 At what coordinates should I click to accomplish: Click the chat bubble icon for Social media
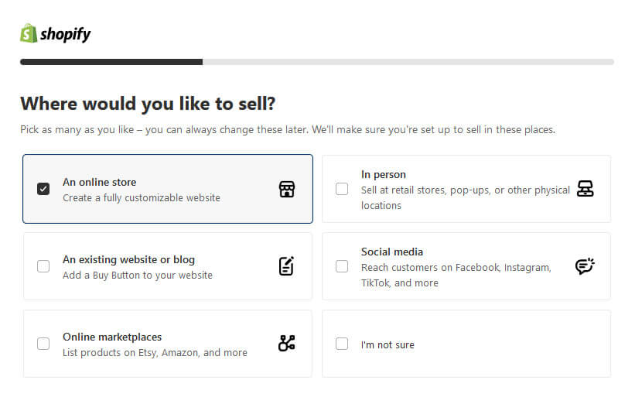point(585,266)
